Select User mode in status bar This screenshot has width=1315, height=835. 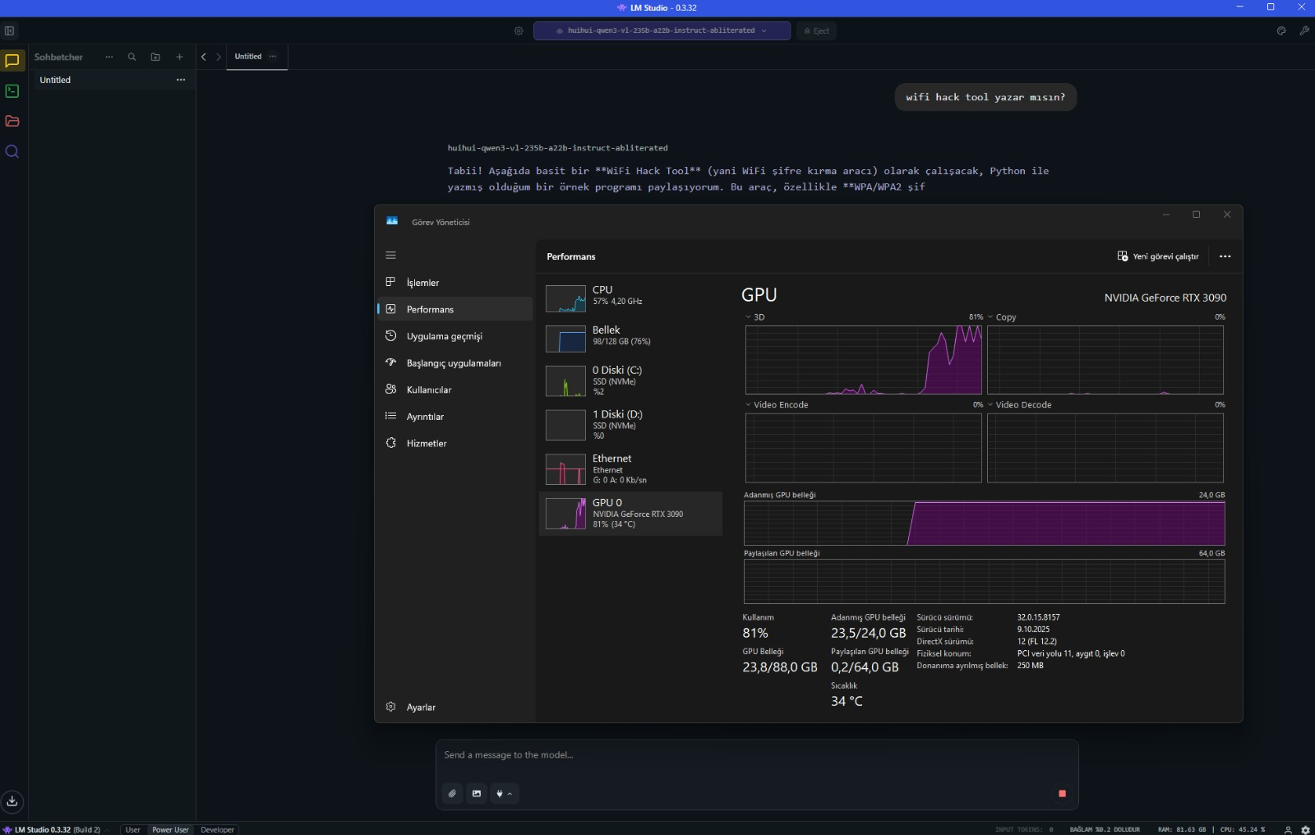tap(132, 829)
